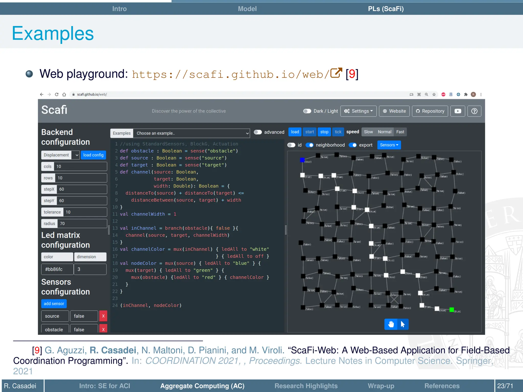Click the green target node in the grid
Image resolution: width=523 pixels, height=392 pixels.
[452, 310]
